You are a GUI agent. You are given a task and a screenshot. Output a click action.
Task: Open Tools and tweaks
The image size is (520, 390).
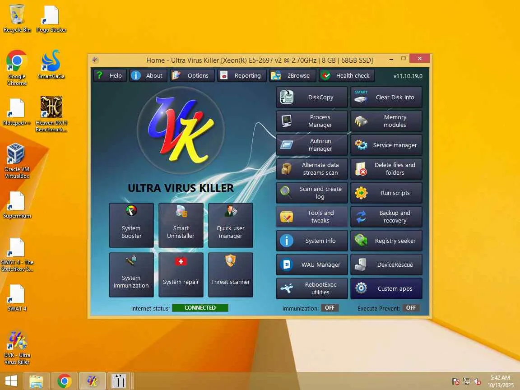(312, 217)
